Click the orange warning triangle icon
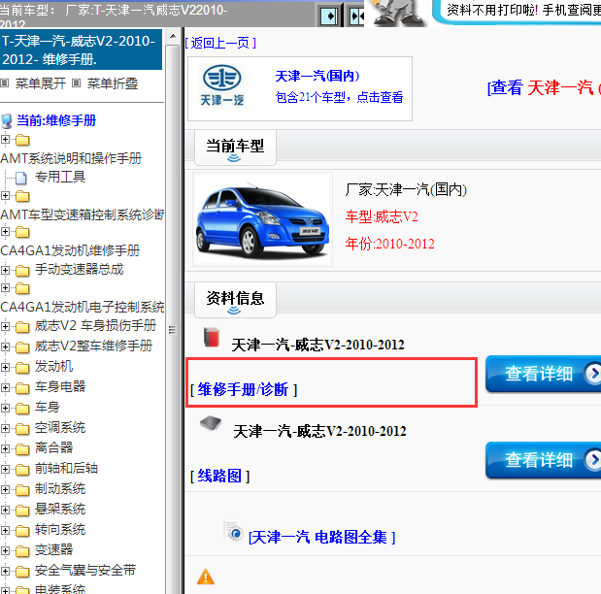Viewport: 601px width, 594px height. point(206,577)
